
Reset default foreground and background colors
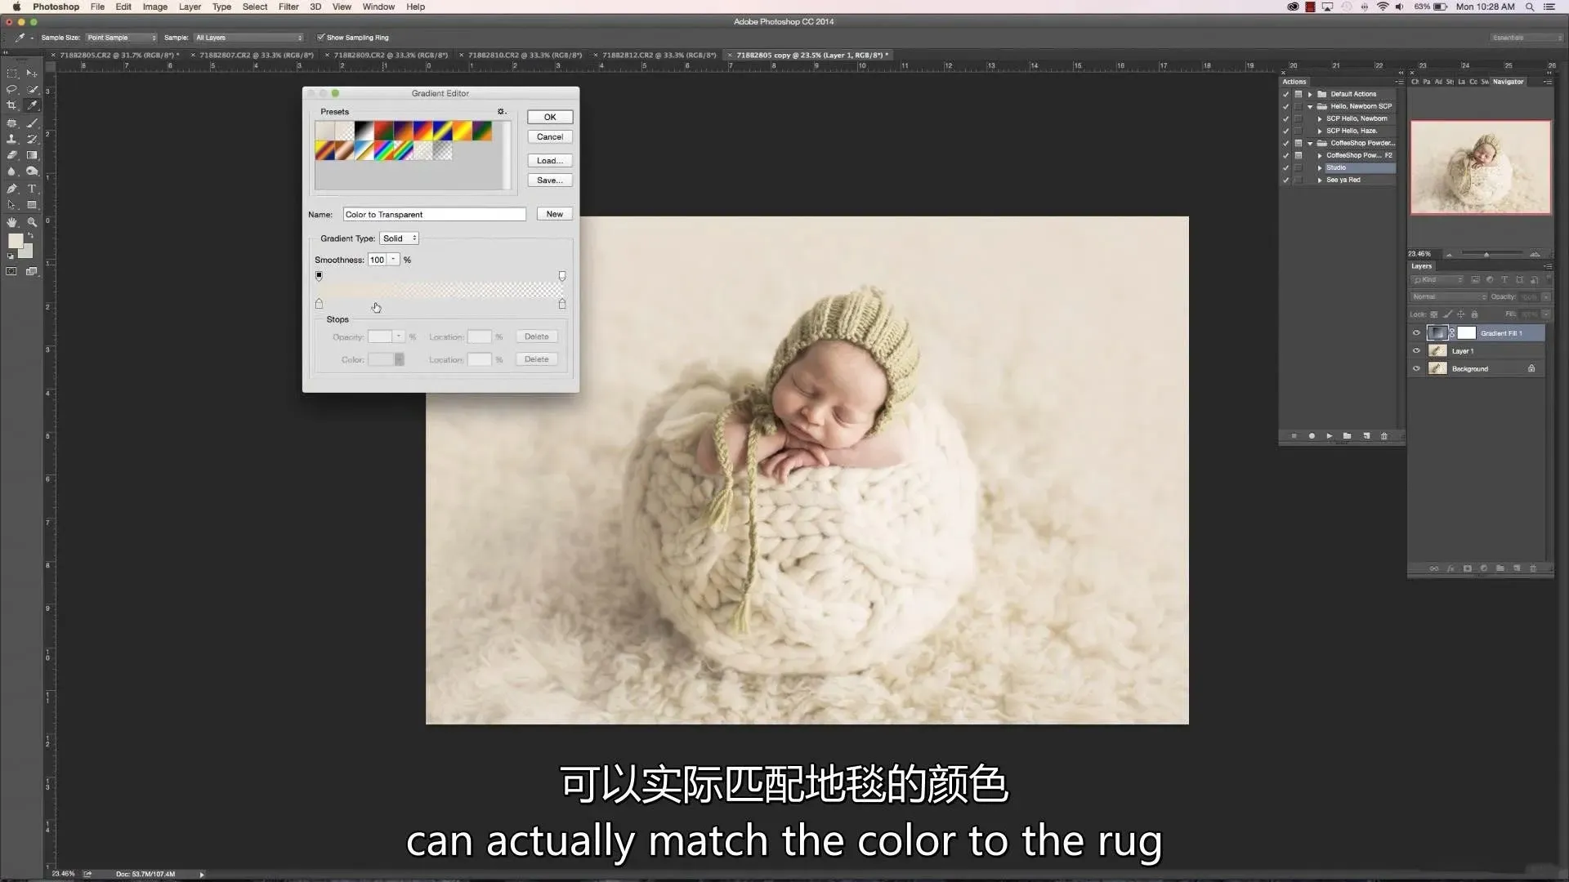[11, 256]
